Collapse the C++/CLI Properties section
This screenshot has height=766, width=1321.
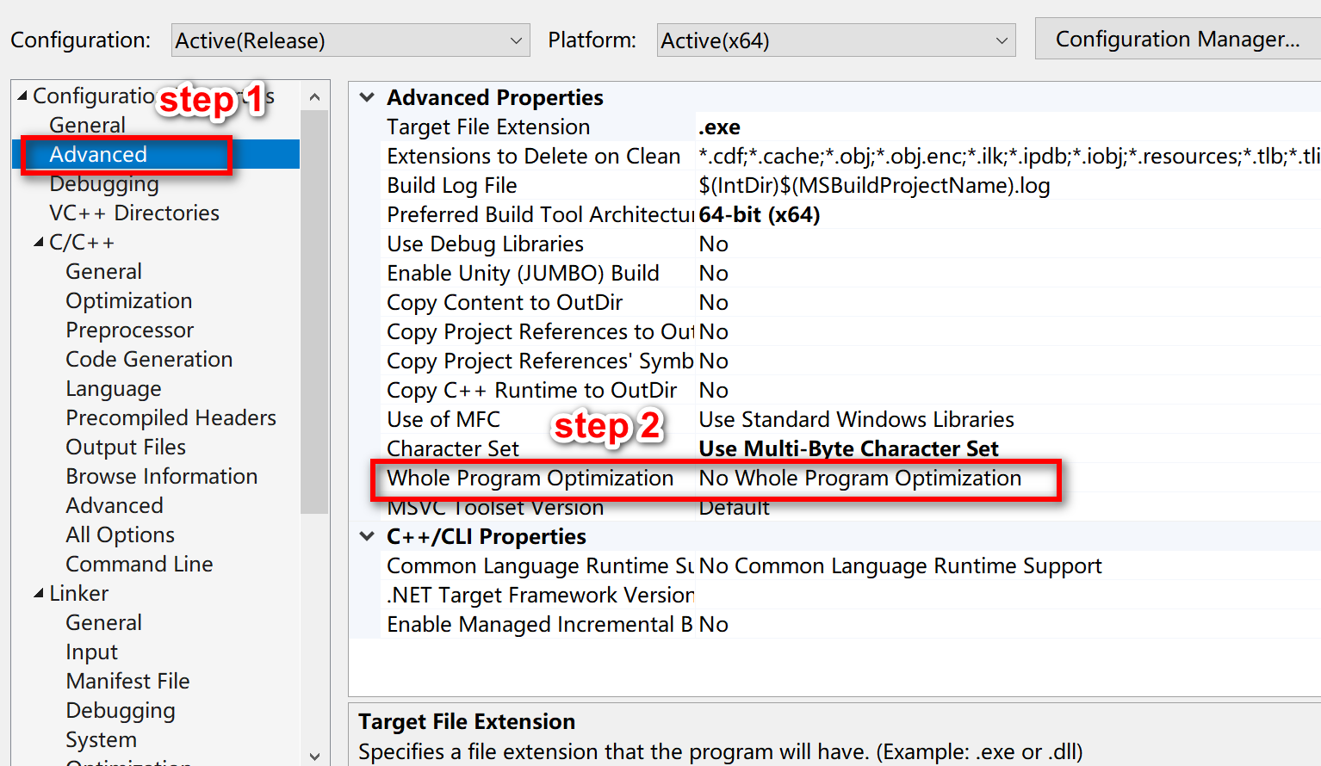(366, 536)
